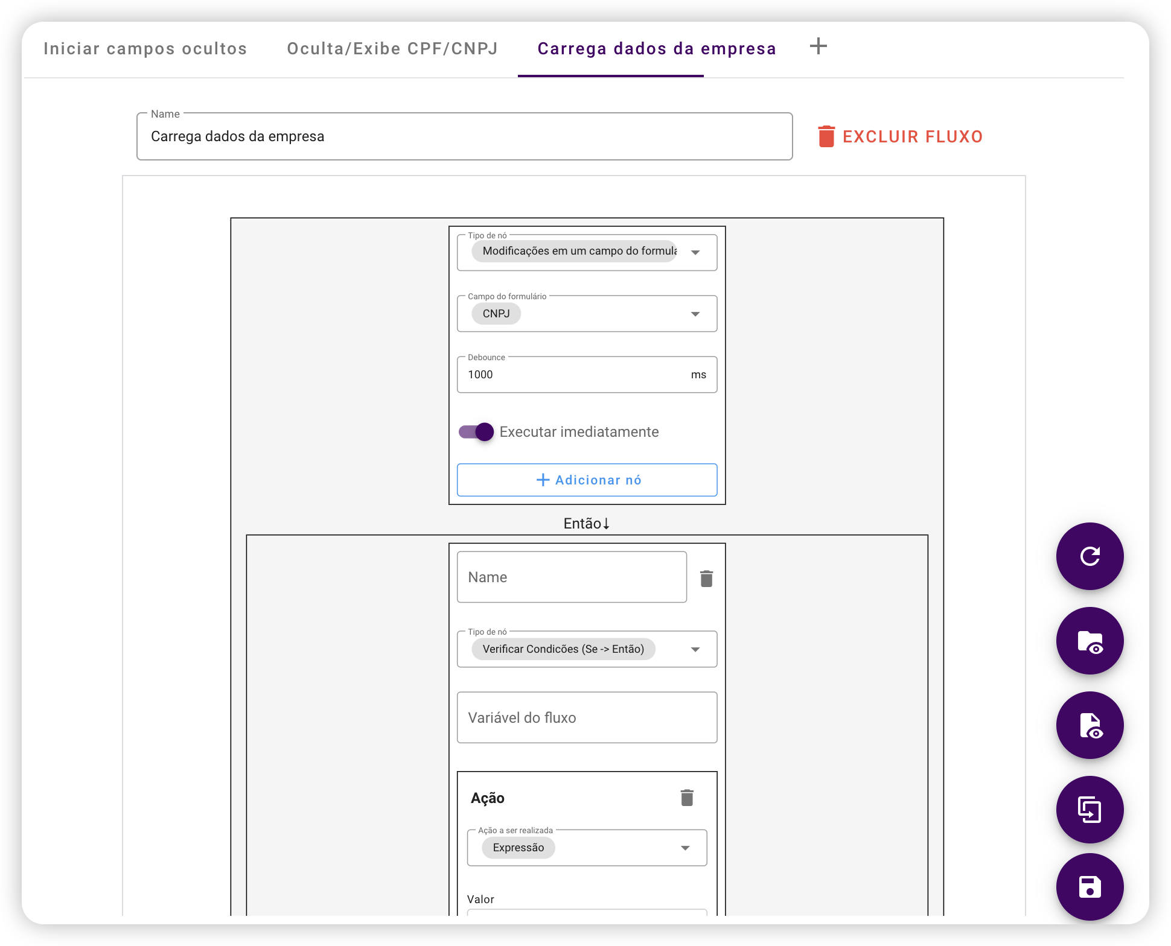Open the Oculta/Exibe CPF/CNPJ tab
Image resolution: width=1171 pixels, height=946 pixels.
click(392, 49)
